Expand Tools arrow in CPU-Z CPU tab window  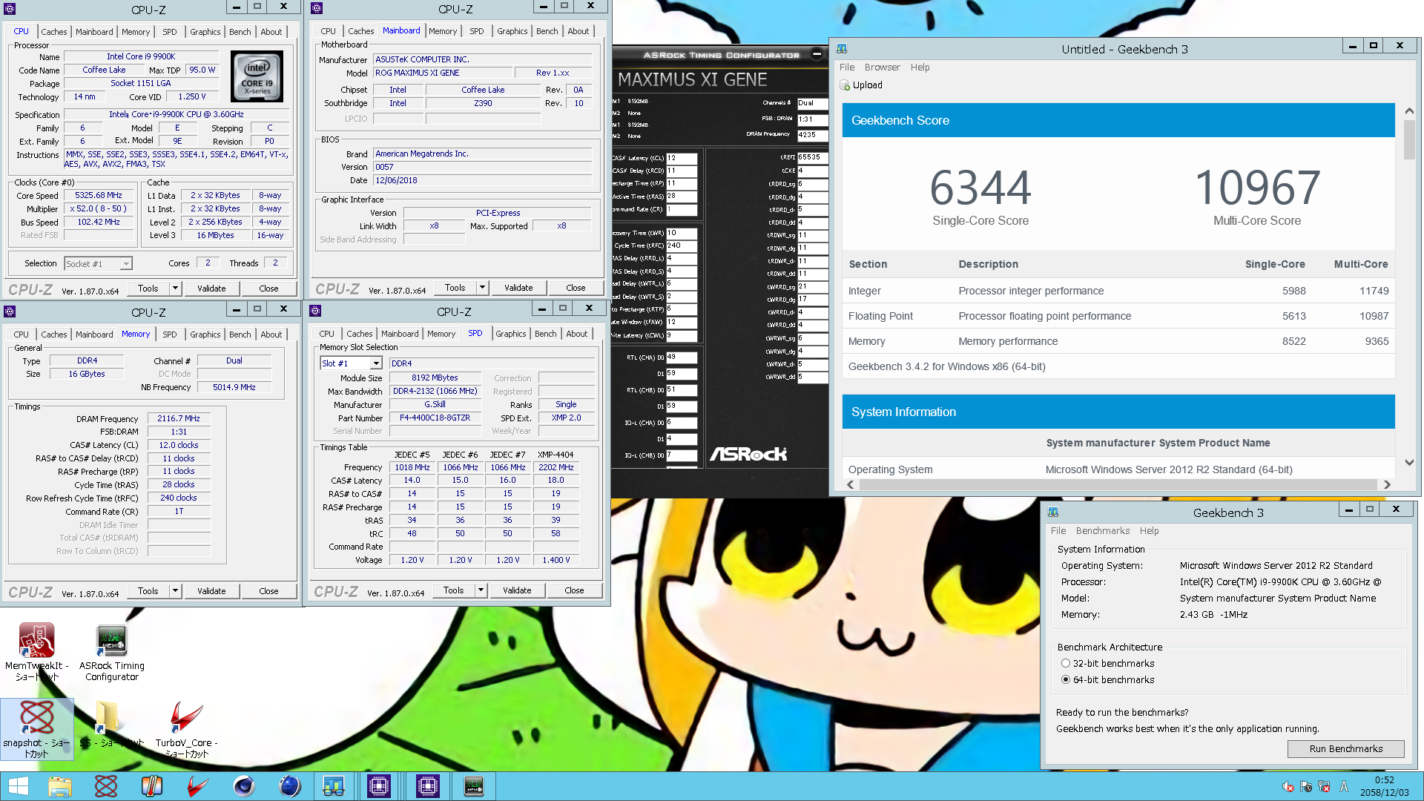click(x=176, y=289)
